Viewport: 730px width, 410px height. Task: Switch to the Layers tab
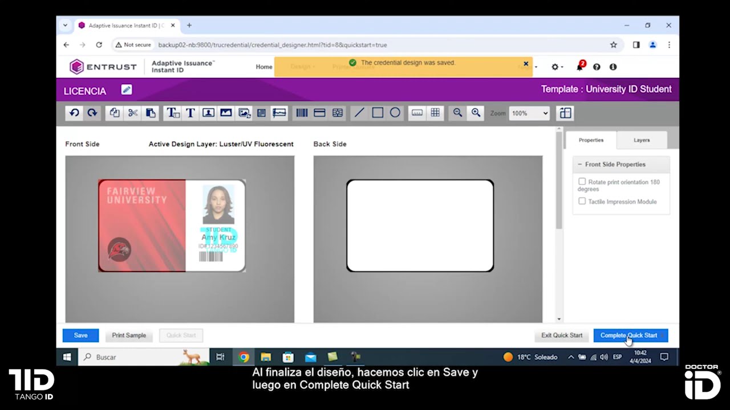click(642, 140)
